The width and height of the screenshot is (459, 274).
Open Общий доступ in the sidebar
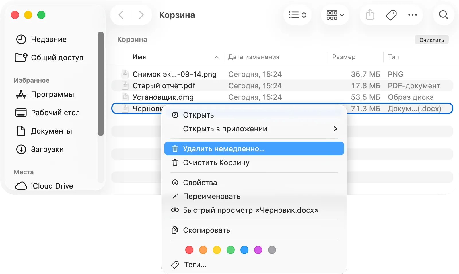point(49,58)
